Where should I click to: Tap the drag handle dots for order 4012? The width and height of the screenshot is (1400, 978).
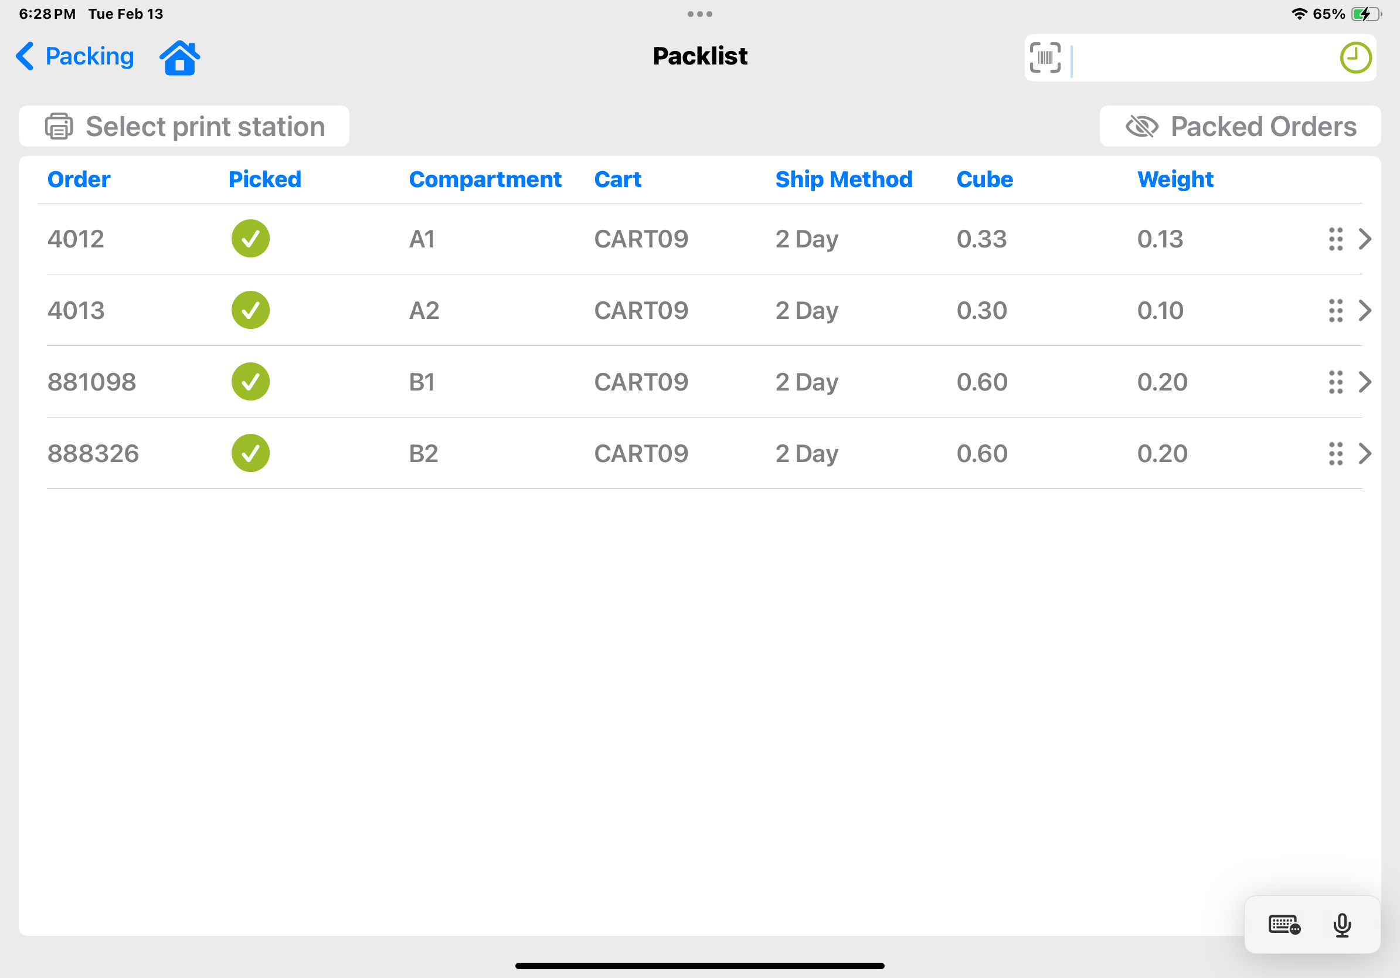pyautogui.click(x=1336, y=239)
